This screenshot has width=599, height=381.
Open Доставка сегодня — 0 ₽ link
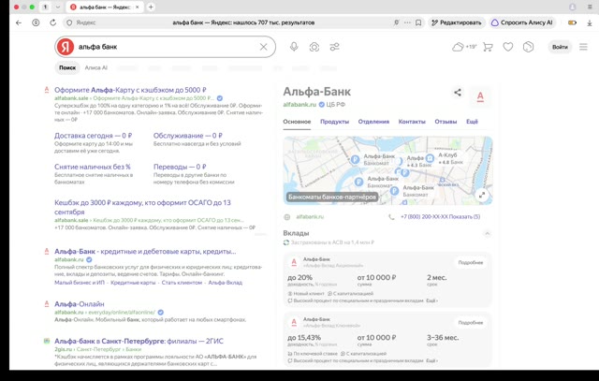(x=94, y=136)
